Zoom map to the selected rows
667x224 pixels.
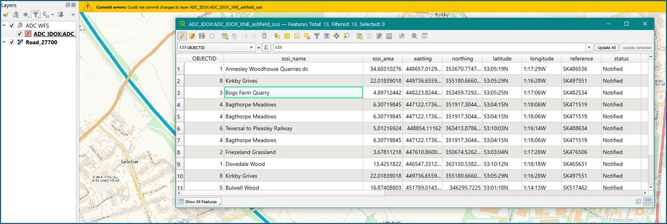[346, 36]
